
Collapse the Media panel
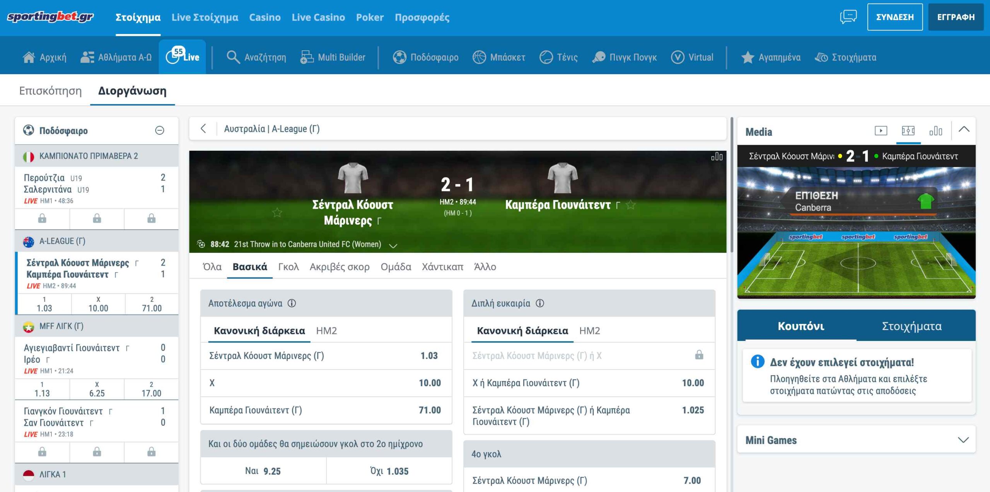964,129
